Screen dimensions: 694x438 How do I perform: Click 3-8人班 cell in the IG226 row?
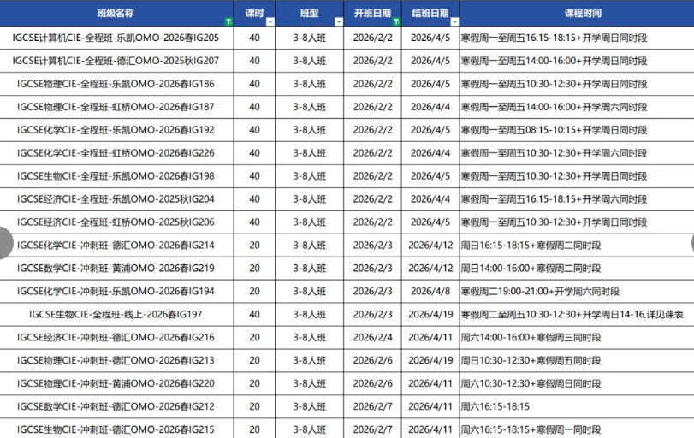pos(309,153)
